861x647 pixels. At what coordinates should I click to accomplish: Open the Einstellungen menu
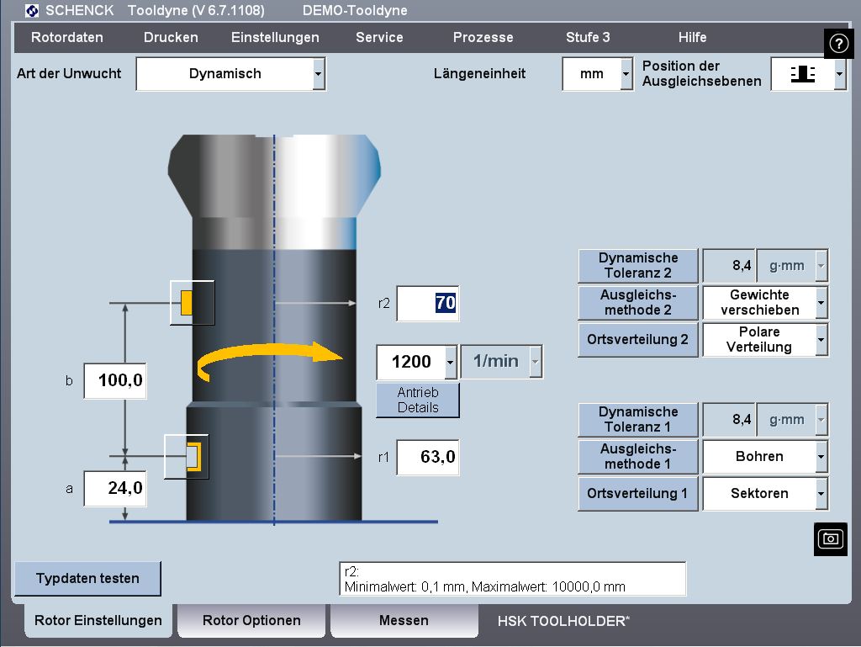pos(275,37)
